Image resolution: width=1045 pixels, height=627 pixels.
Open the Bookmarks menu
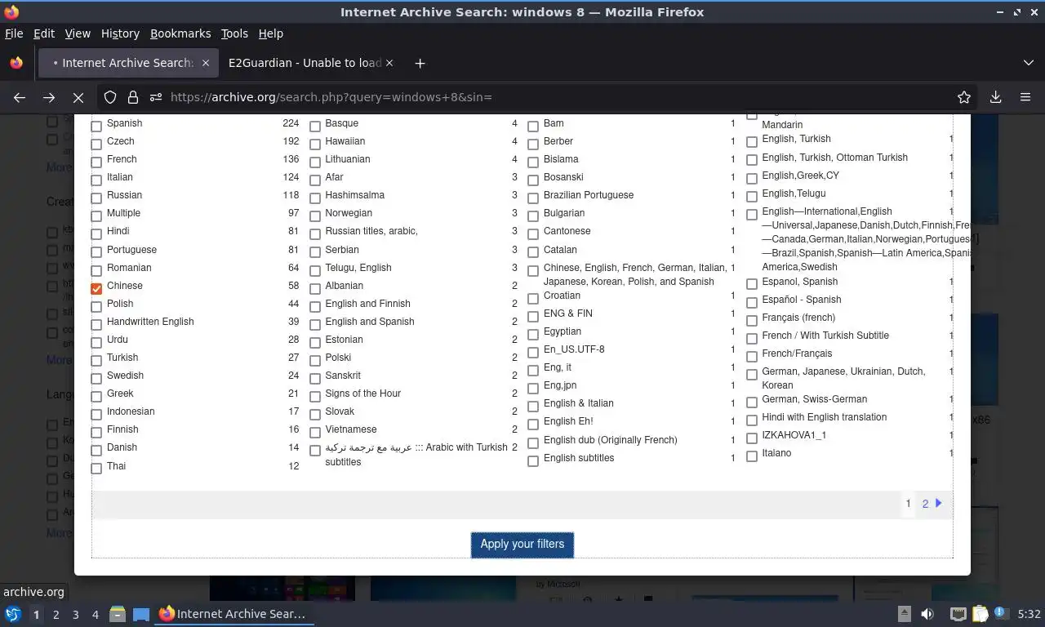180,33
